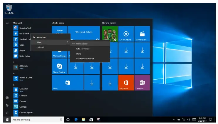Select Don't show in this list
Viewport: 218px width, 124px height.
(x=85, y=59)
